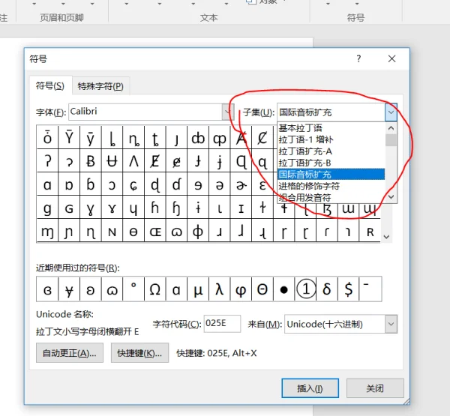Screen dimensions: 450x416
Task: Switch to the 特殊字符(P) tab
Action: point(100,85)
